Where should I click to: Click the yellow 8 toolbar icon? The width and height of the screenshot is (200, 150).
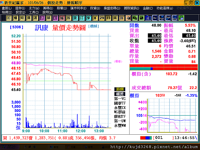pos(95,18)
